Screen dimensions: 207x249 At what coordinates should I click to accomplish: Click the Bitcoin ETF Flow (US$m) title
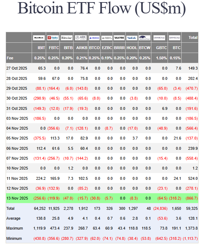coord(102,8)
